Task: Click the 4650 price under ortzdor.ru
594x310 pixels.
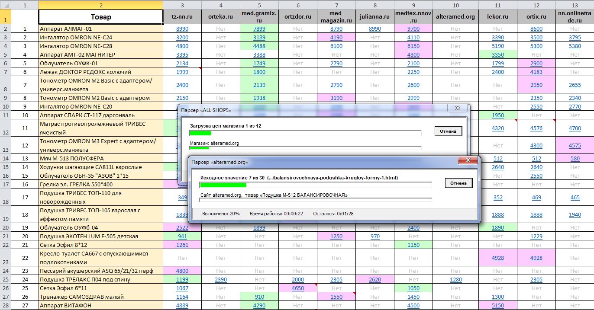Action: [x=297, y=288]
